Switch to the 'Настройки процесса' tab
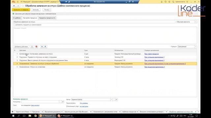 point(30,18)
